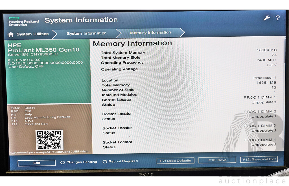Toggle the Changes Pending indicator
The height and width of the screenshot is (186, 289).
click(x=79, y=162)
